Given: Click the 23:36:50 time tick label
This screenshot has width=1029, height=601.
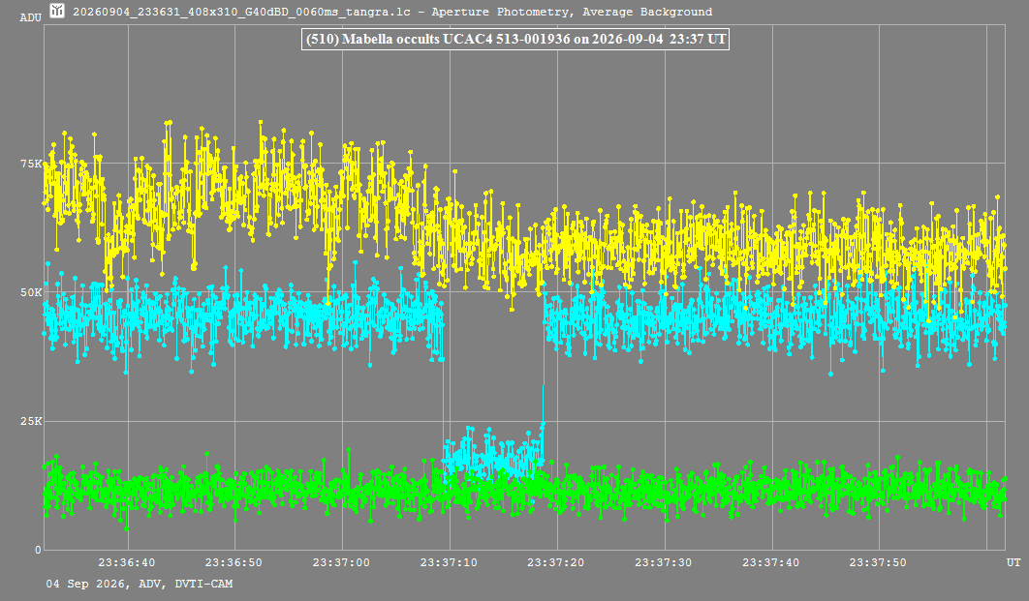Looking at the screenshot, I should coord(234,562).
